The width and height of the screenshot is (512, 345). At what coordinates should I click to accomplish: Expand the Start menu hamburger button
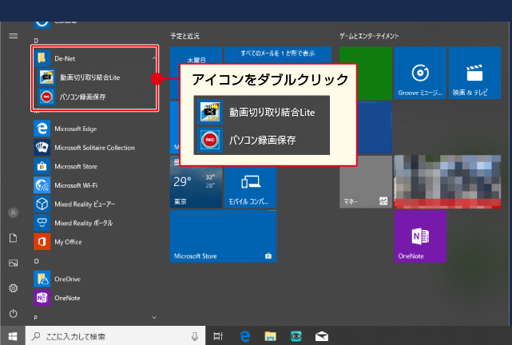(x=13, y=36)
